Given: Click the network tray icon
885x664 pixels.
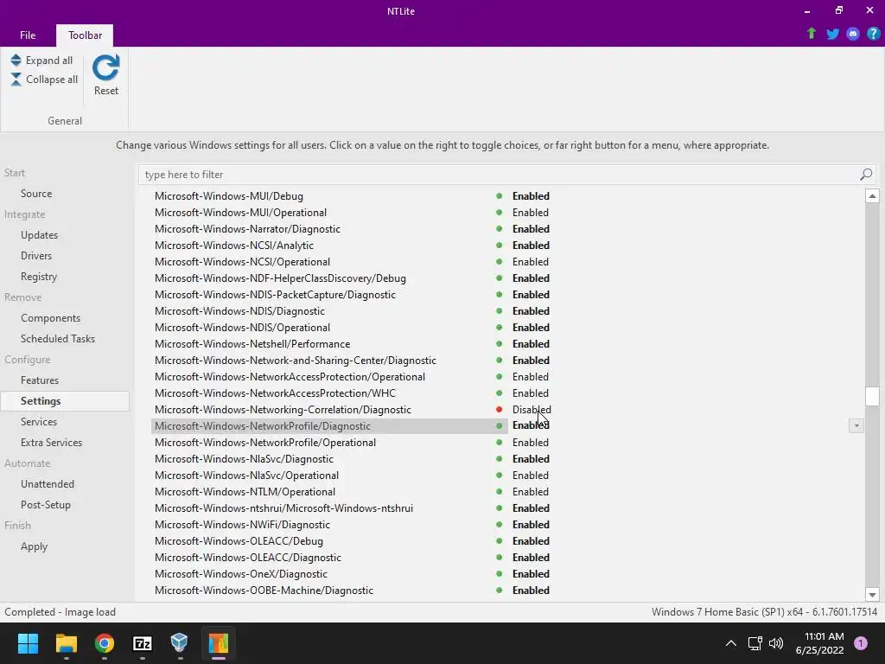Looking at the screenshot, I should [x=754, y=643].
